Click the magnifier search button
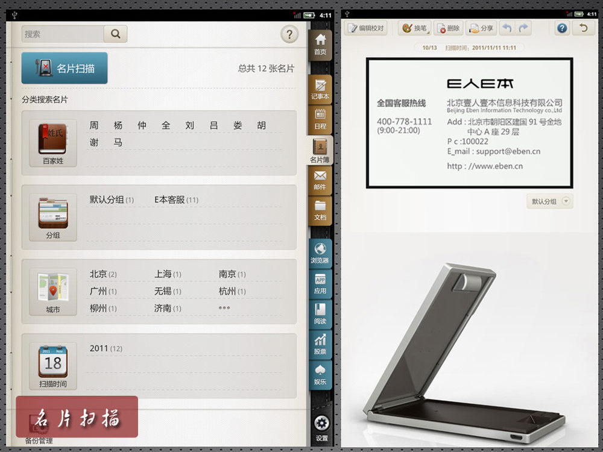The image size is (603, 452). pos(115,34)
